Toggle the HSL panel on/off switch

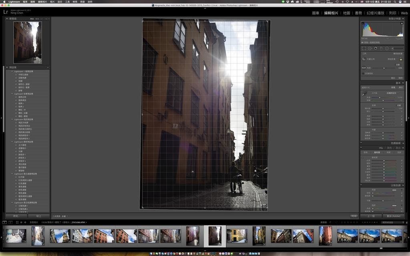362,148
